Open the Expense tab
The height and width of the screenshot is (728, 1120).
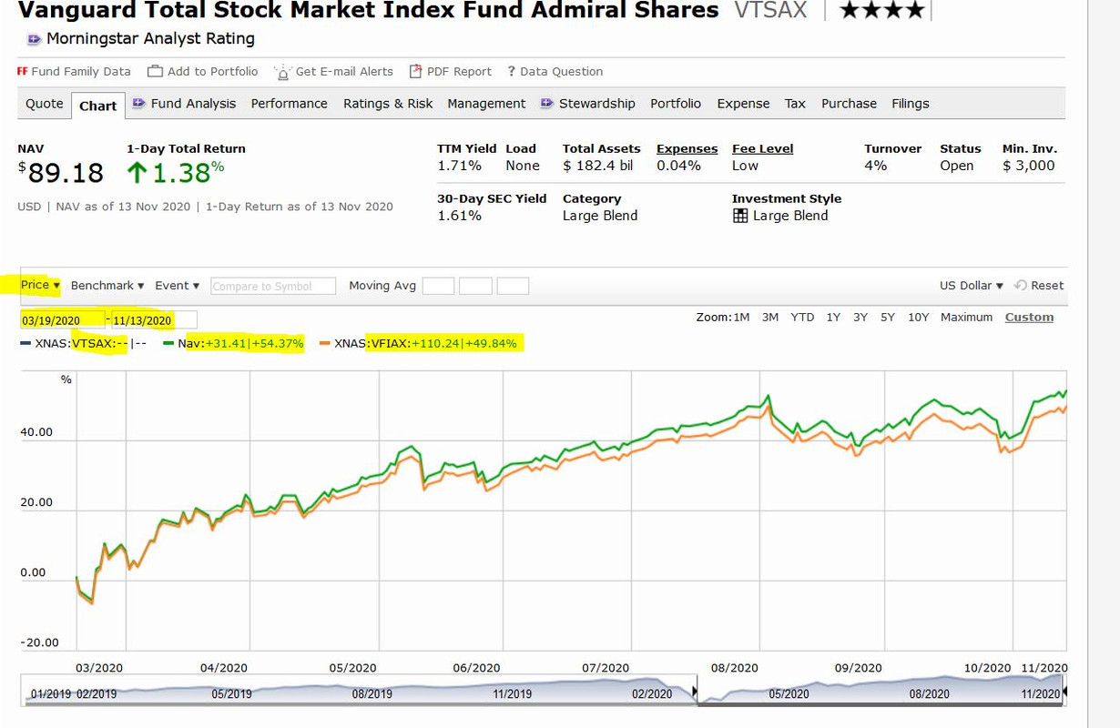coord(743,104)
